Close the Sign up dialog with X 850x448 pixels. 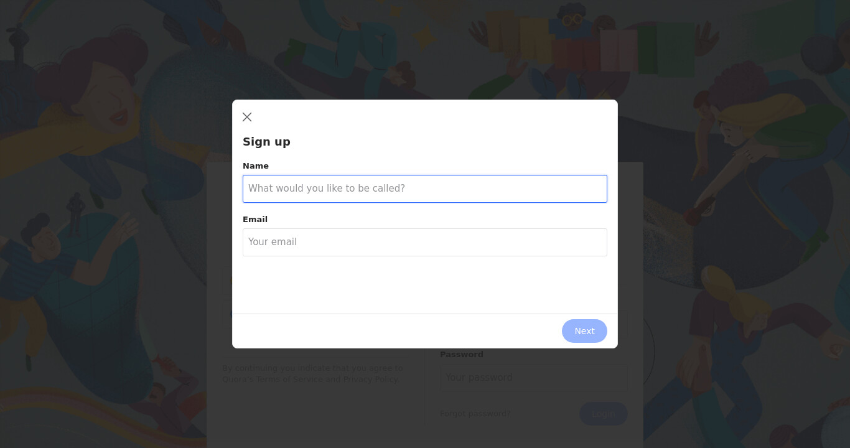[x=247, y=117]
